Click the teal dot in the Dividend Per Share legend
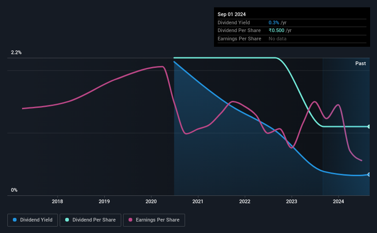Viewport: 377px width, 233px height. 67,220
